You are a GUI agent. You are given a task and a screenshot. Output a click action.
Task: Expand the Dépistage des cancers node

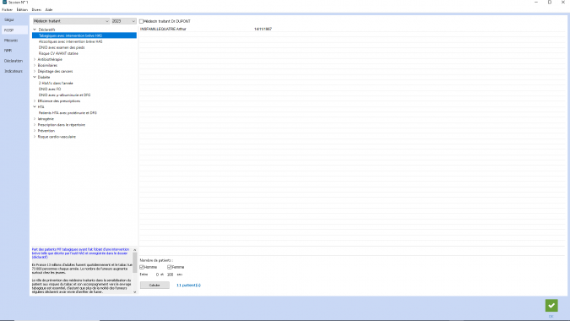tap(35, 71)
